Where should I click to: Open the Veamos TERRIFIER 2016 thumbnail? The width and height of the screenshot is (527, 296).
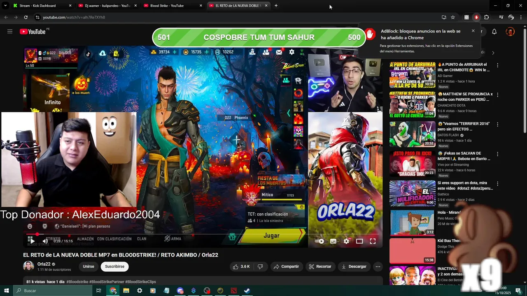412,134
